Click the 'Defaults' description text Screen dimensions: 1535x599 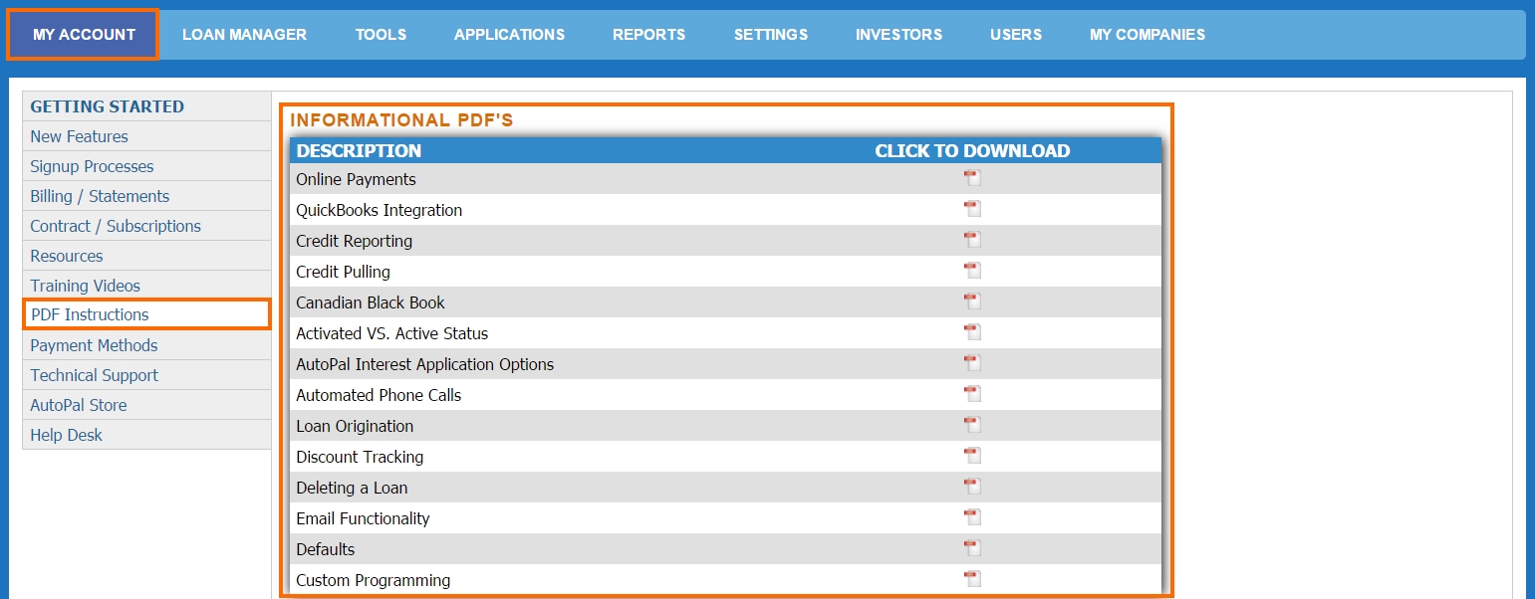(326, 549)
